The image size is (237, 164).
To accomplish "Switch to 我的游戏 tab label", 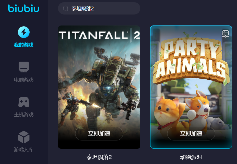I will pos(24,45).
